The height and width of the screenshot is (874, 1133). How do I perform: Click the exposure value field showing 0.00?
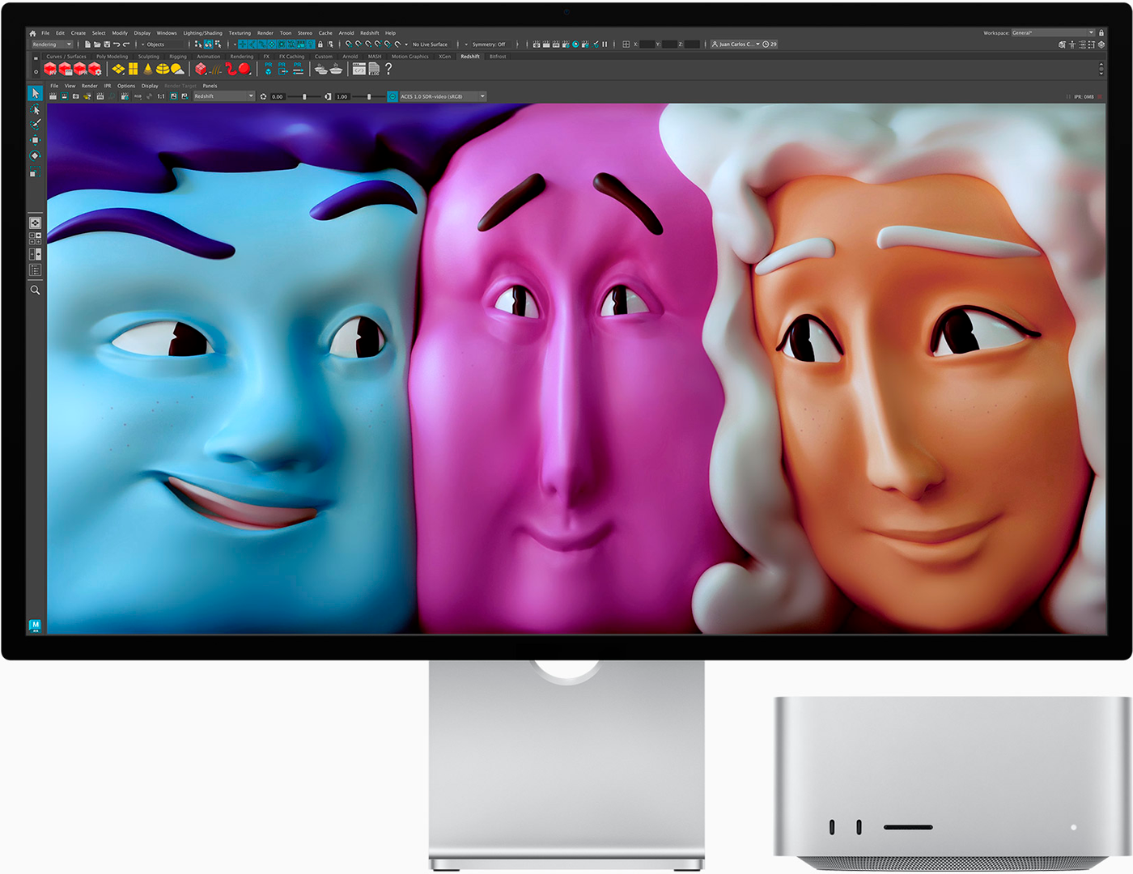point(278,96)
